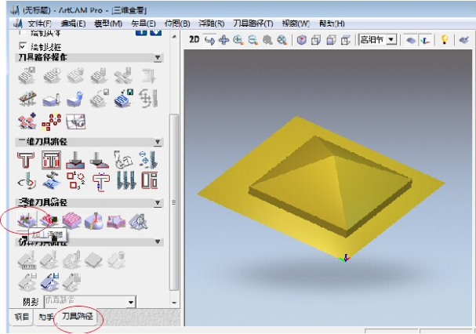The width and height of the screenshot is (476, 334).
Task: Click the rightmost blue icon on the 3D toolbar
Action: pyautogui.click(x=464, y=40)
